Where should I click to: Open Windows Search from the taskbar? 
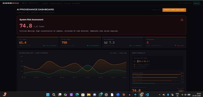54,95
